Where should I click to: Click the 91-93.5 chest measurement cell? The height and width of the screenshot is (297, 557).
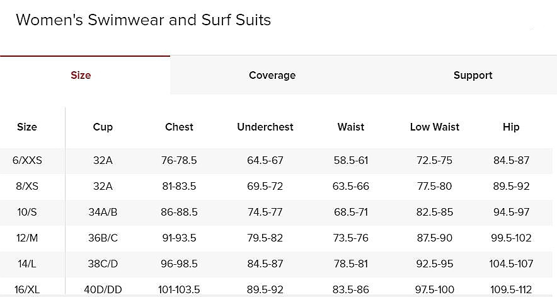(x=179, y=238)
